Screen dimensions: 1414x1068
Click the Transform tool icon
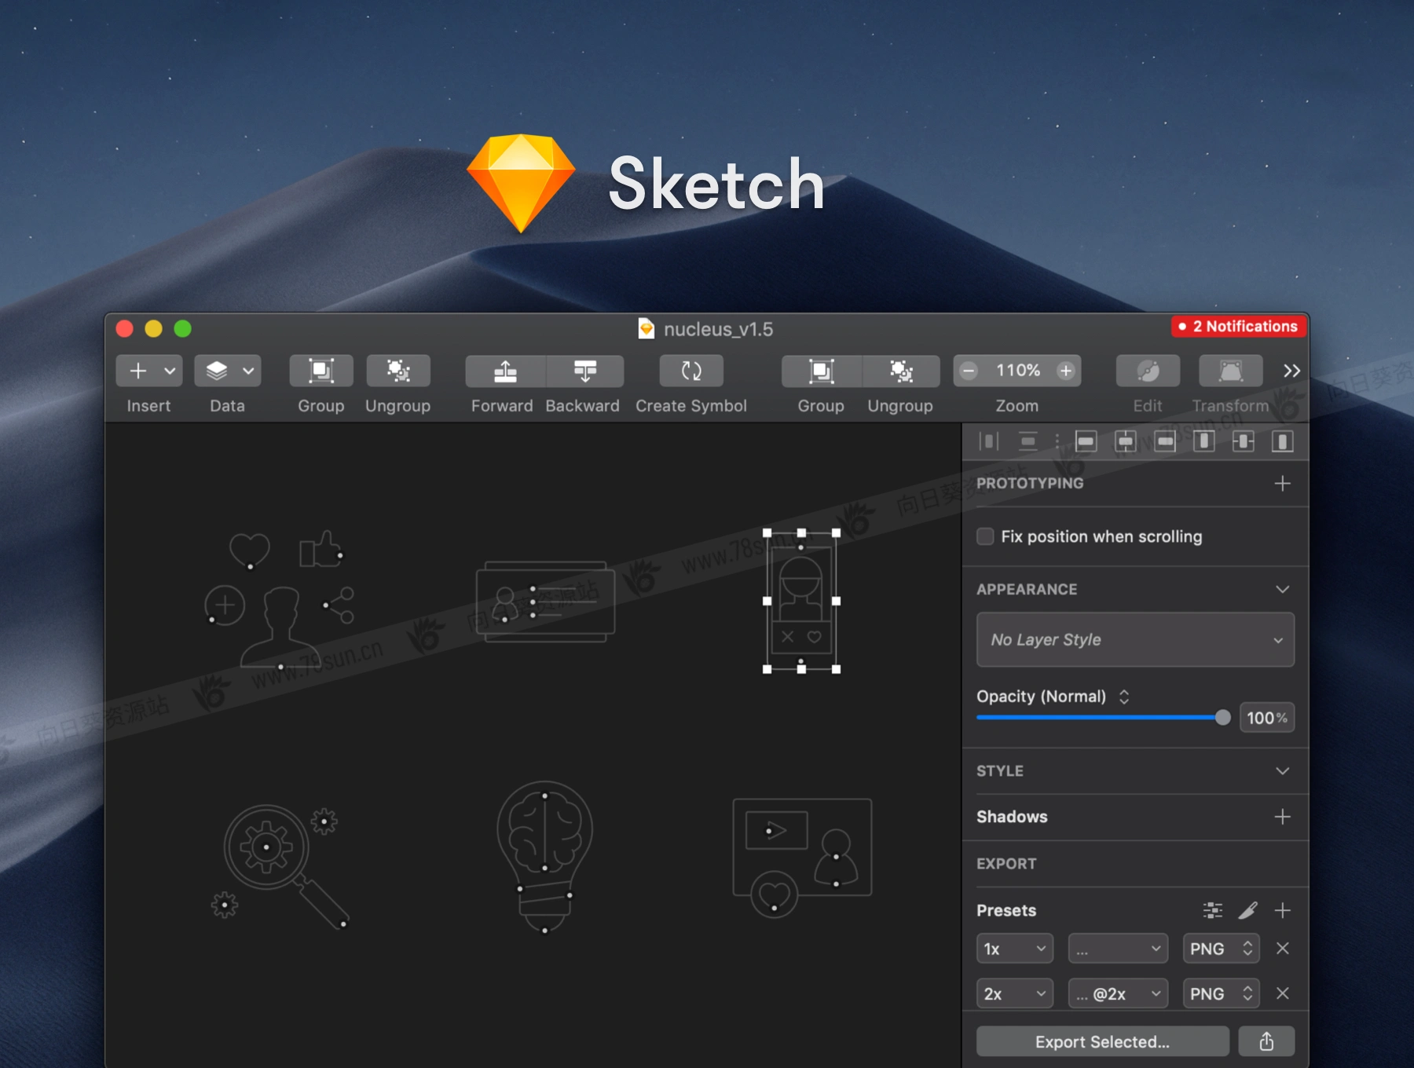coord(1230,371)
